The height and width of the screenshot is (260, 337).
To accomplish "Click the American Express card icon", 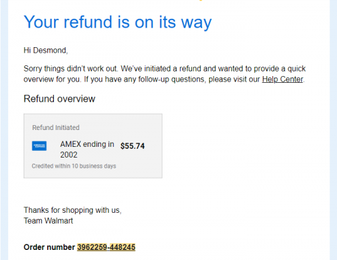I will [39, 146].
